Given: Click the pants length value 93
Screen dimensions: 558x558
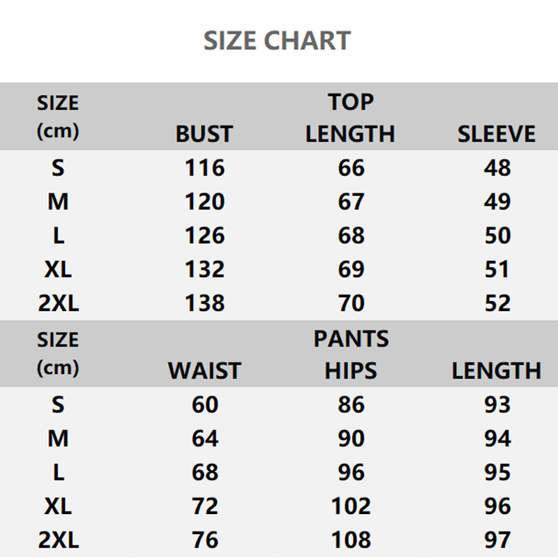Looking at the screenshot, I should tap(497, 405).
